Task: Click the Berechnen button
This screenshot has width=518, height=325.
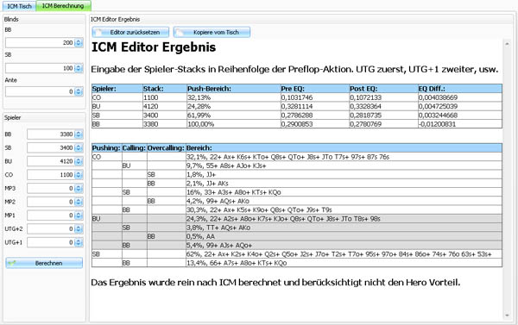Action: [44, 263]
